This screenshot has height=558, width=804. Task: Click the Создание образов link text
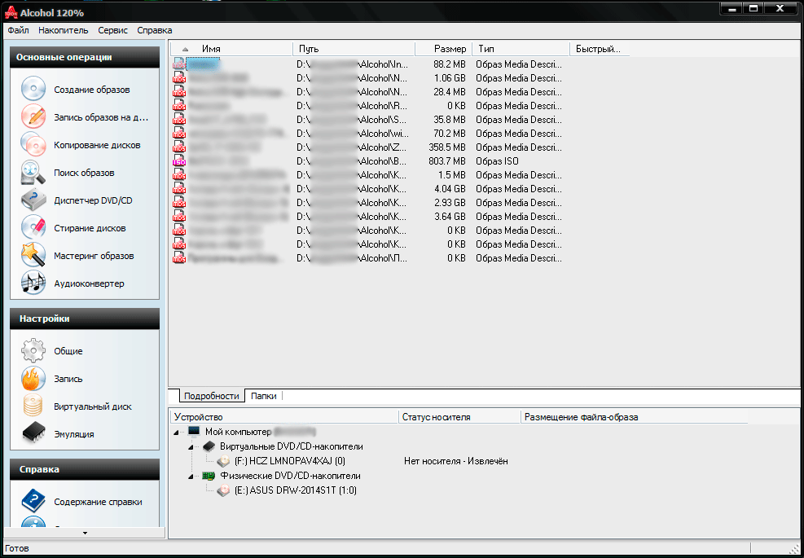(x=92, y=90)
